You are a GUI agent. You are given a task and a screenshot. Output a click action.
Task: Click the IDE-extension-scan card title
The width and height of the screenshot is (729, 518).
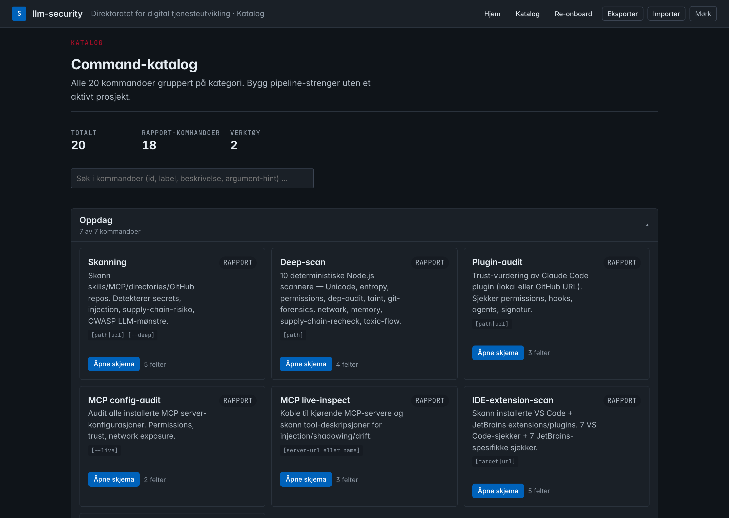(513, 400)
